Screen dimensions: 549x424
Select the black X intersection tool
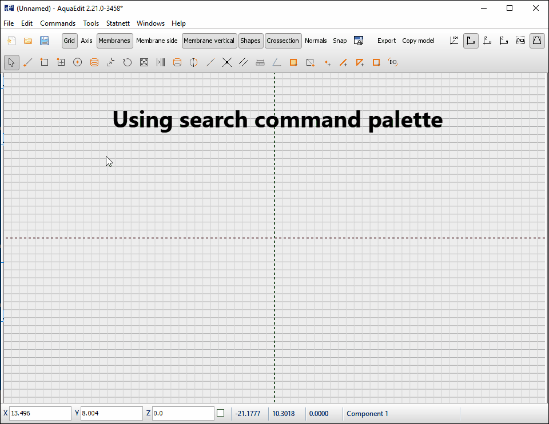click(227, 63)
